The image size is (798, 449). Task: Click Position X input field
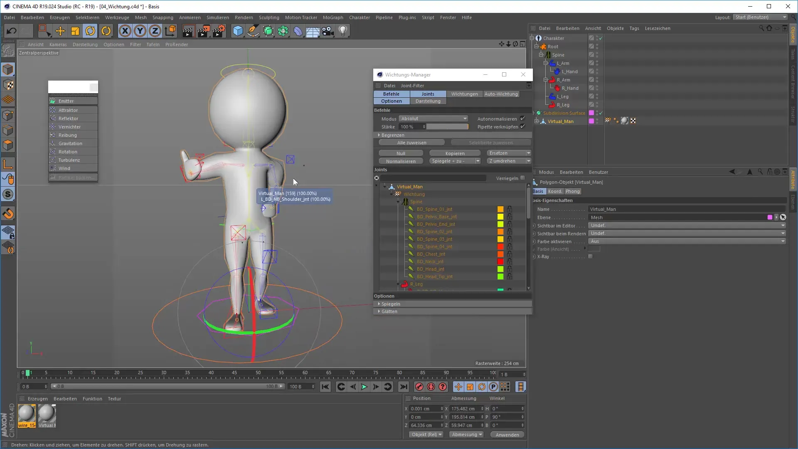click(x=424, y=409)
